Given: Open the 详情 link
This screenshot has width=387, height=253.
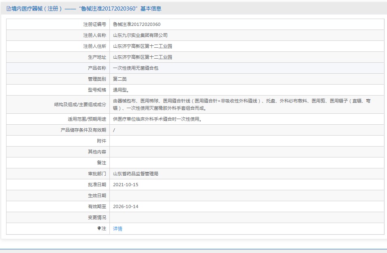Looking at the screenshot, I should (118, 229).
